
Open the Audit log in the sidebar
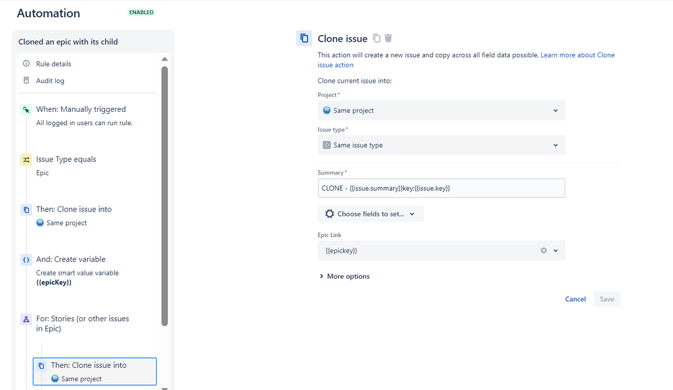click(51, 81)
